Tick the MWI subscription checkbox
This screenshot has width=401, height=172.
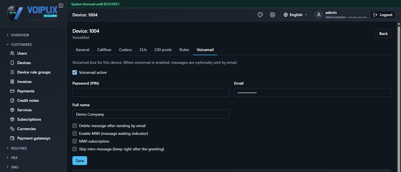[x=75, y=141]
